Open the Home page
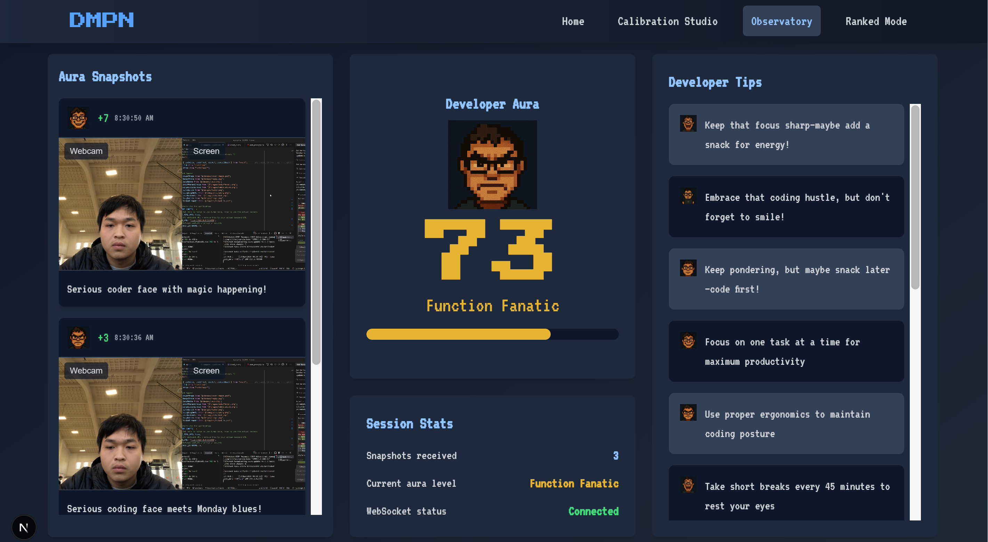Screen dimensions: 988x542 coord(573,22)
